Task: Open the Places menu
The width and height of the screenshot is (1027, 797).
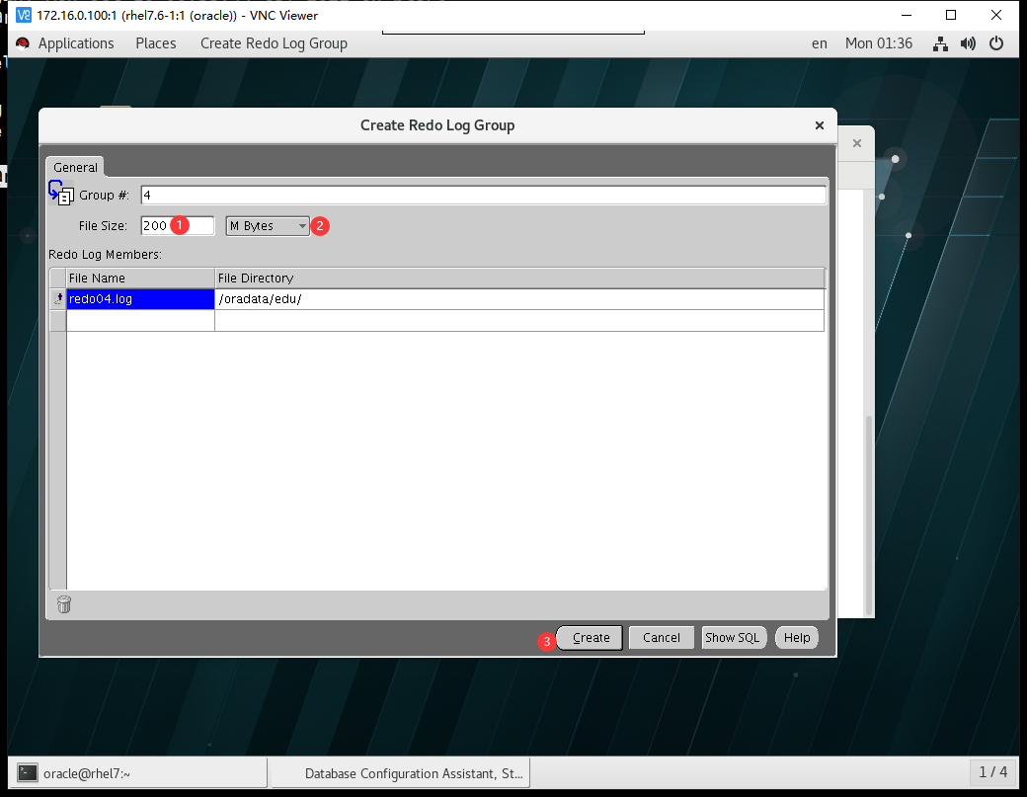Action: pos(156,43)
